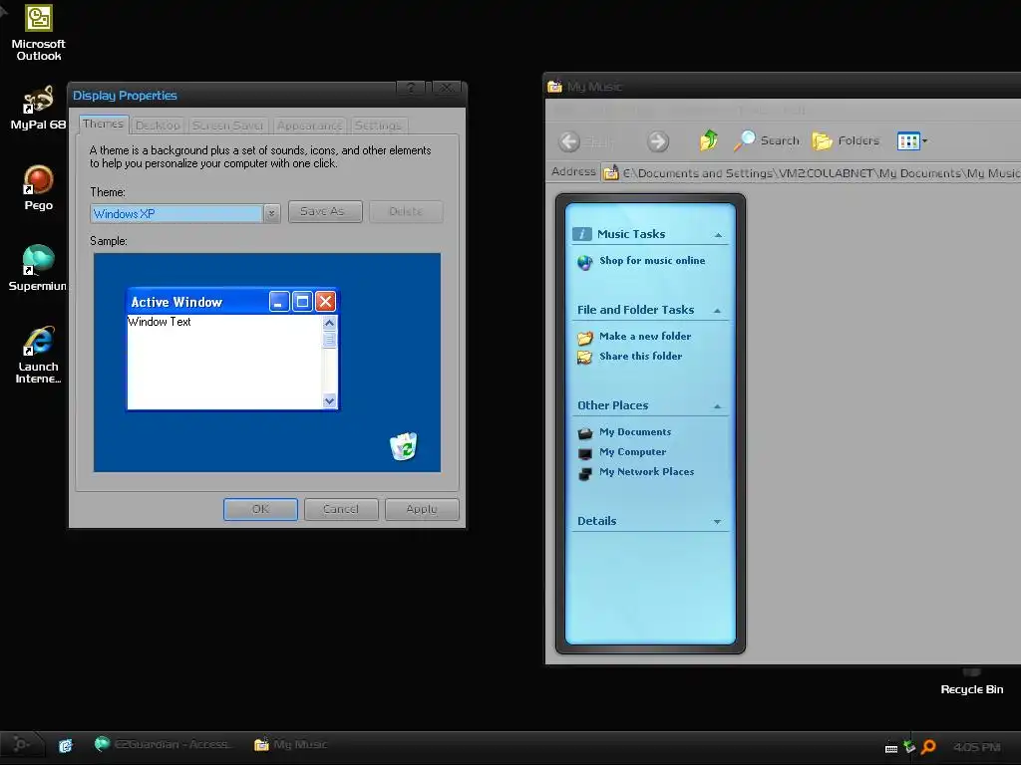This screenshot has height=765, width=1021.
Task: Click the Music Tasks header text
Action: tap(631, 234)
